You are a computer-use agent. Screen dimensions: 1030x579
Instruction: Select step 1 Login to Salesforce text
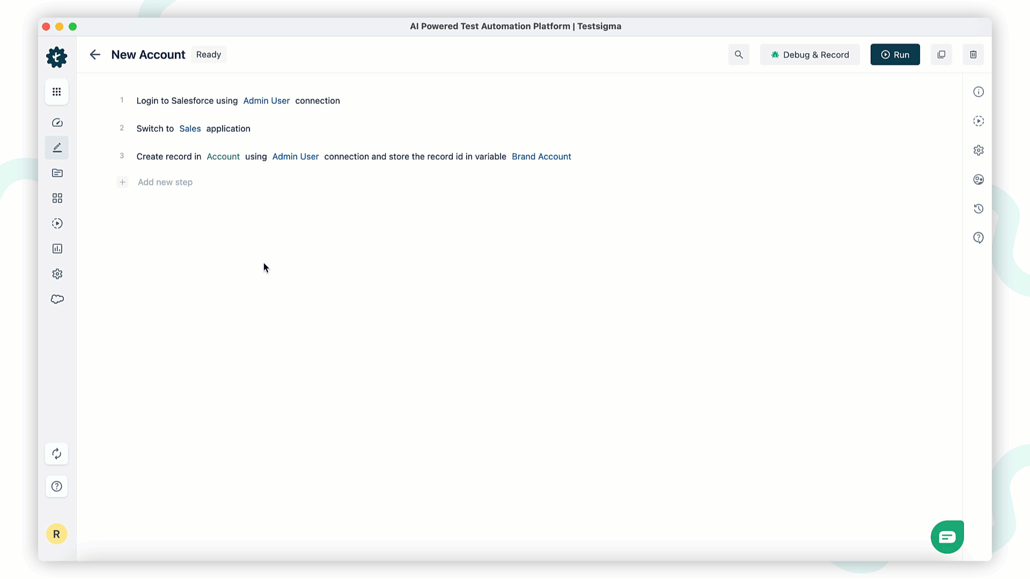(x=187, y=101)
